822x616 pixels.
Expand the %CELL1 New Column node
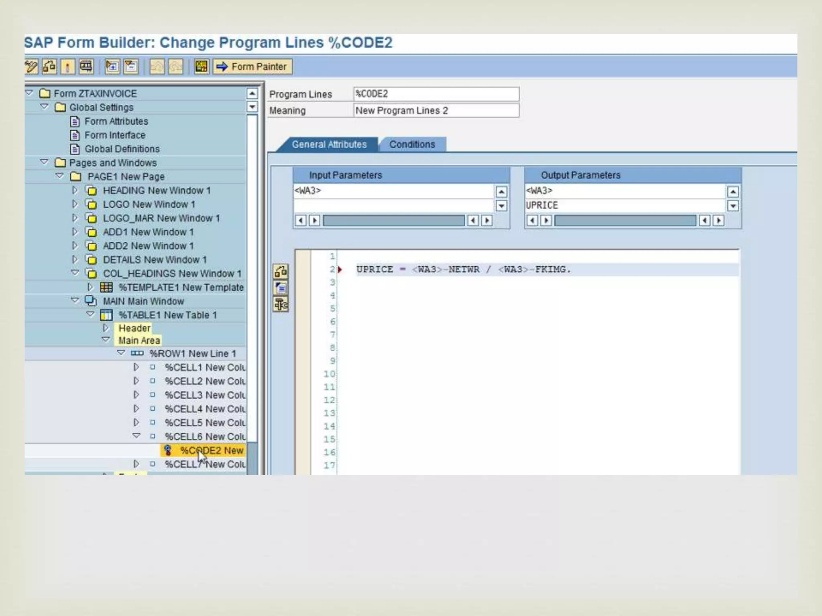click(x=136, y=367)
